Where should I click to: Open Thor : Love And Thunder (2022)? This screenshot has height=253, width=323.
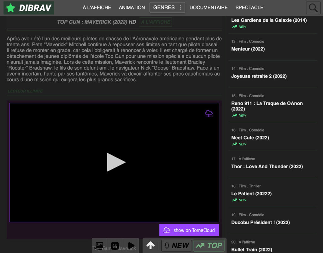pos(267,166)
